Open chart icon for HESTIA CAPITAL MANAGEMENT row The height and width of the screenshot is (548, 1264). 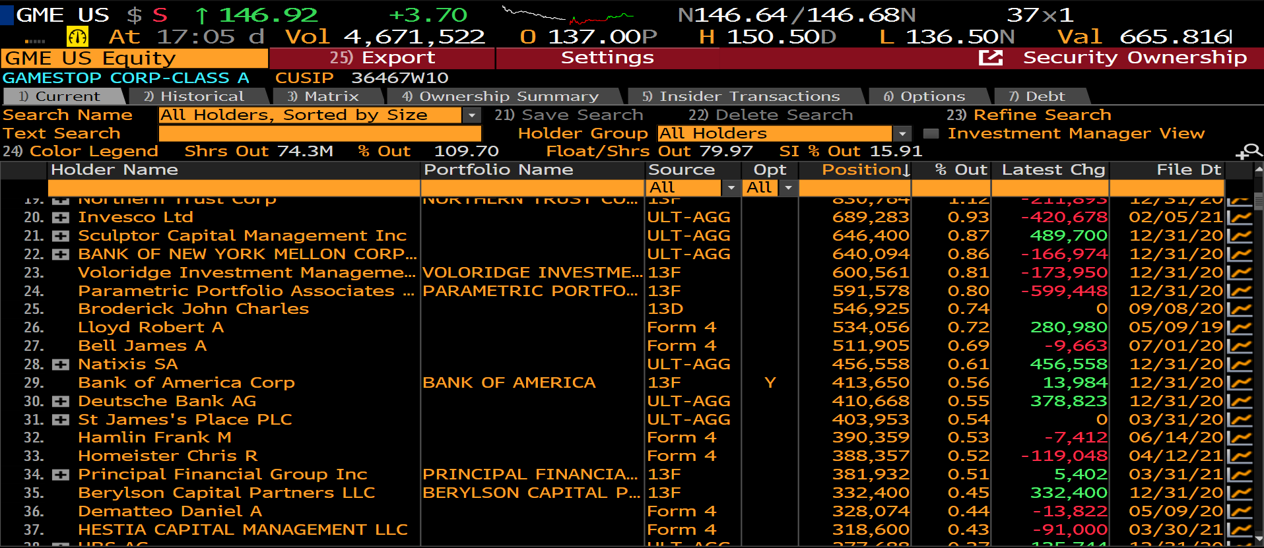pos(1239,530)
